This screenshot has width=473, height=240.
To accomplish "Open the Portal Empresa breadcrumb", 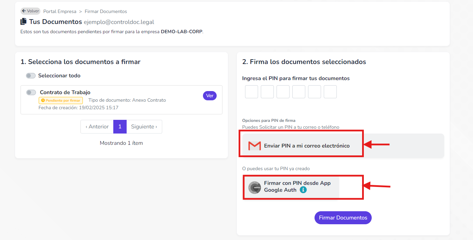I will (60, 11).
